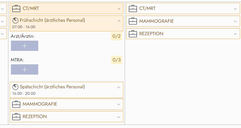This screenshot has width=241, height=128.
Task: Click clock icon beside Spätschicht shift
Action: click(15, 87)
